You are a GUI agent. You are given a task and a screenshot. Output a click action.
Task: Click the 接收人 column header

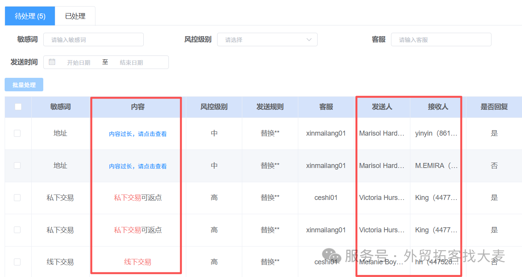(x=438, y=107)
